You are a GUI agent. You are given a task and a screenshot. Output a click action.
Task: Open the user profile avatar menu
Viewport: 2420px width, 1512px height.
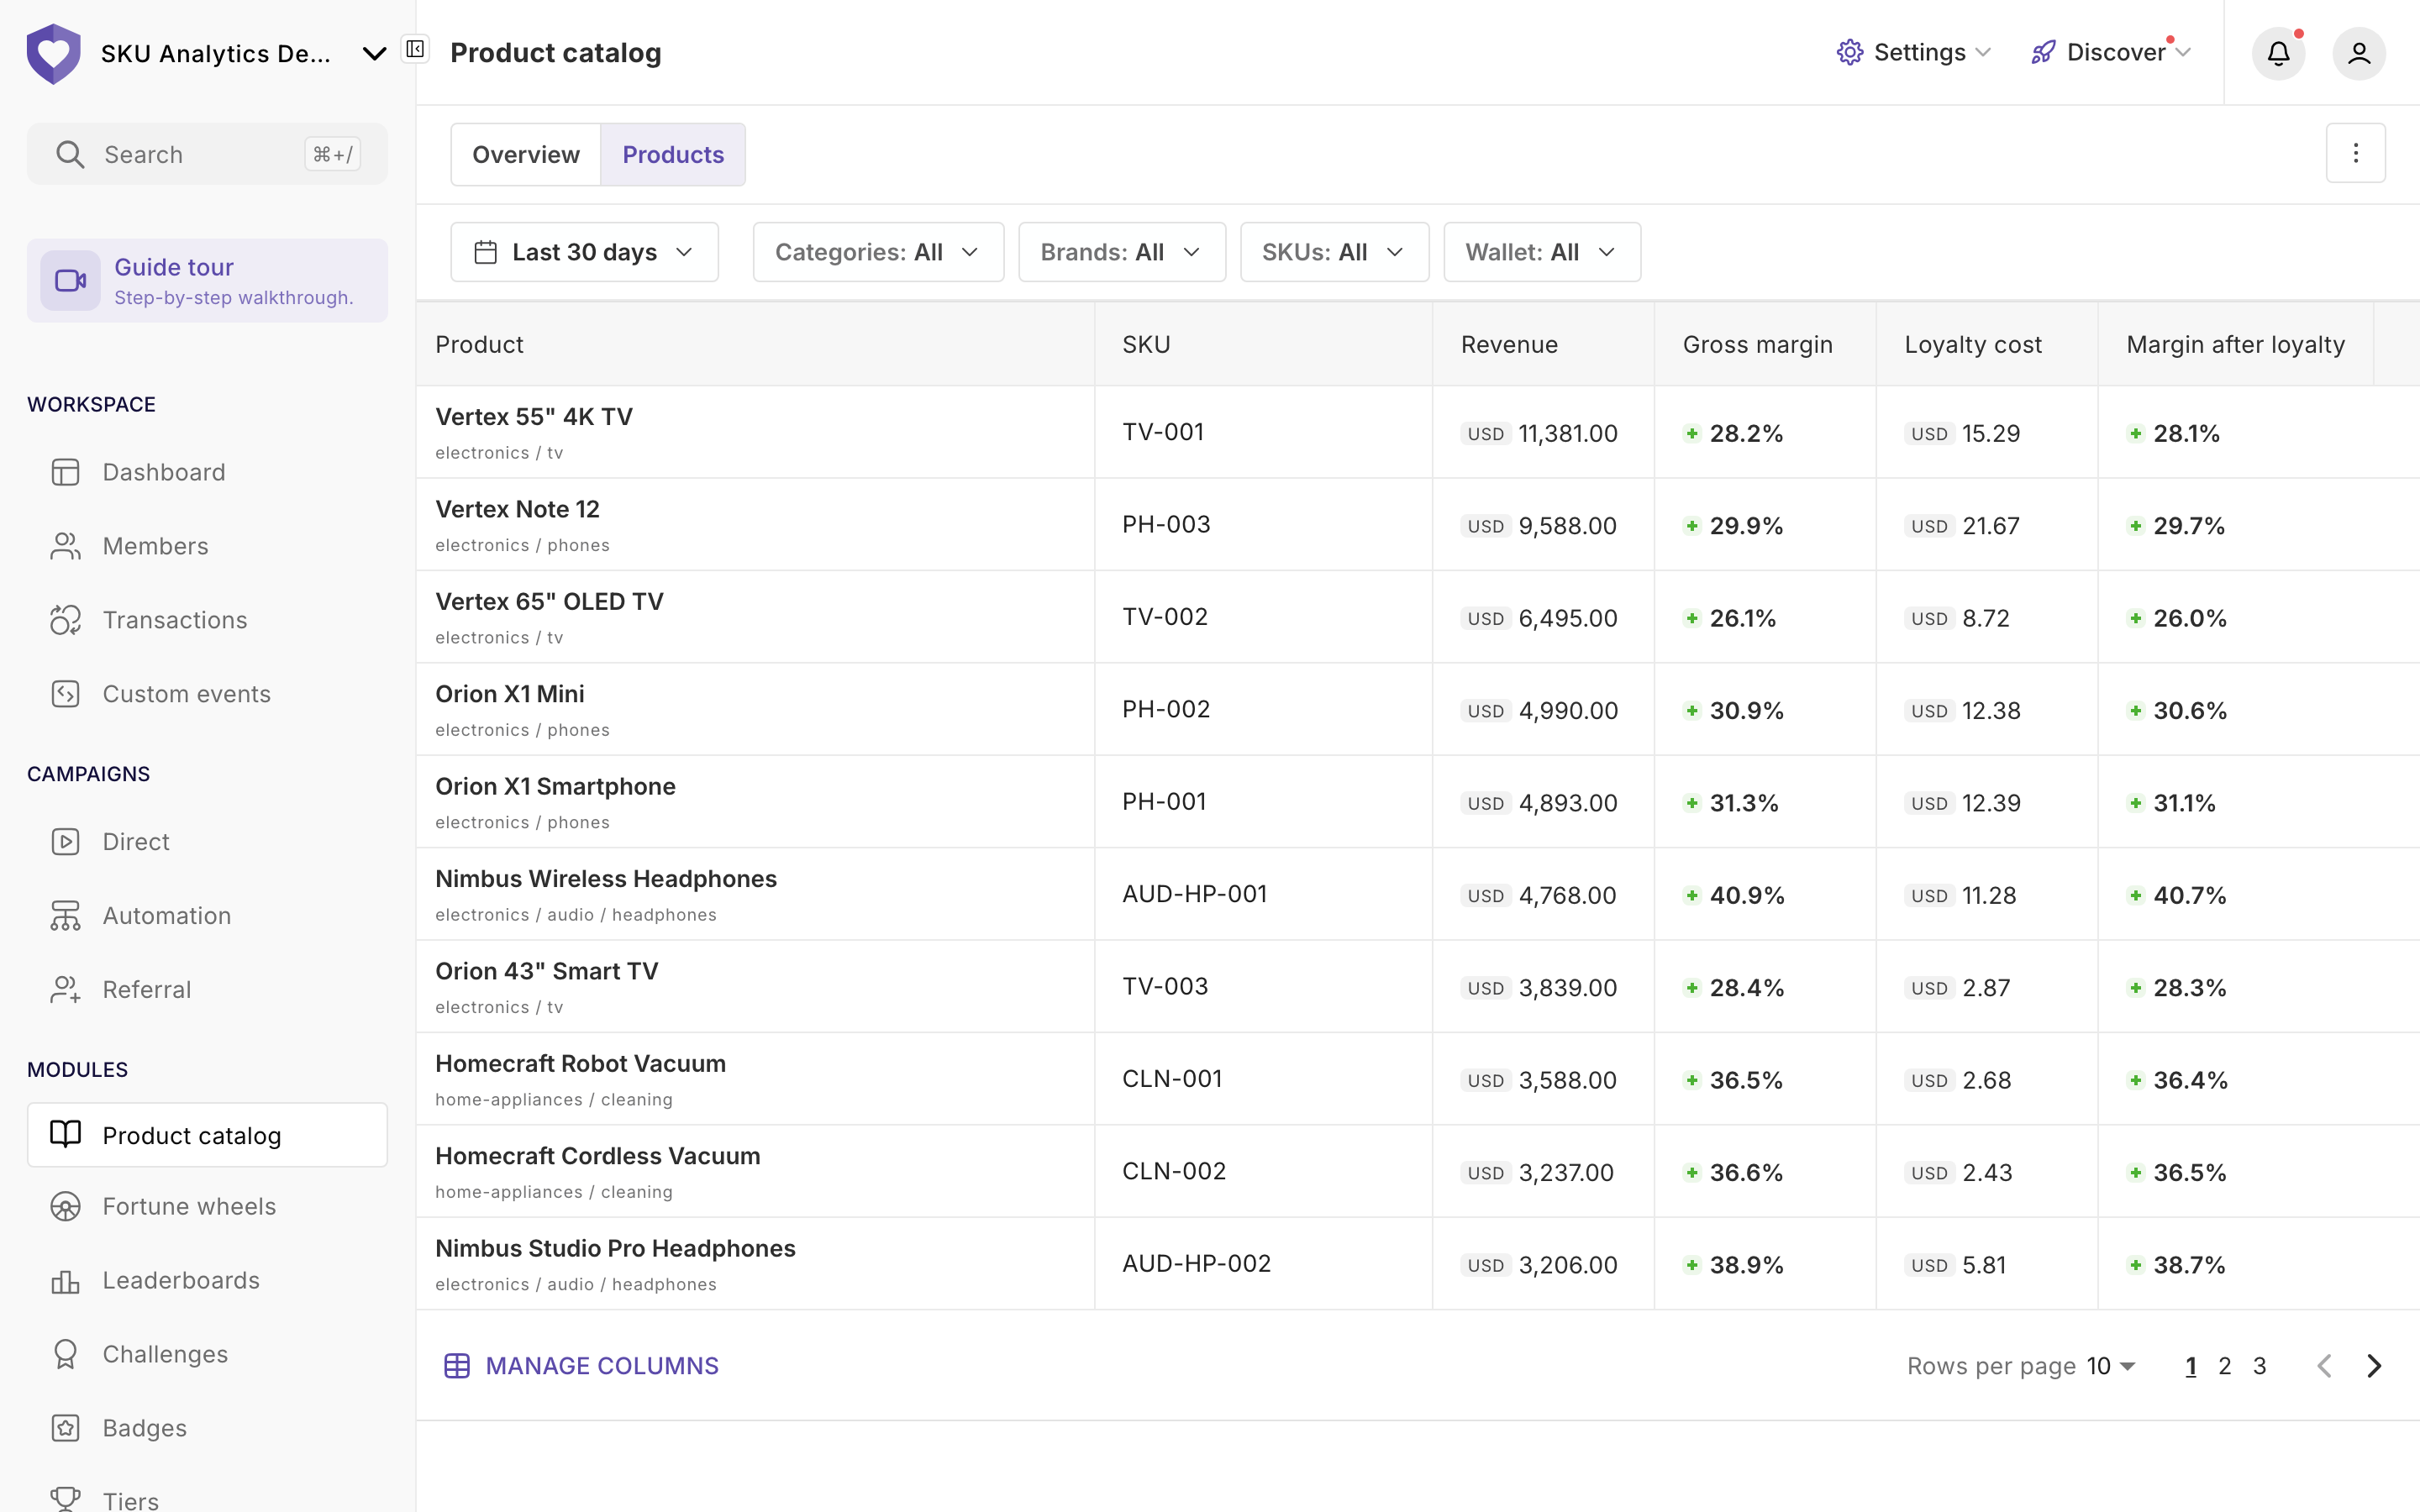click(x=2359, y=53)
